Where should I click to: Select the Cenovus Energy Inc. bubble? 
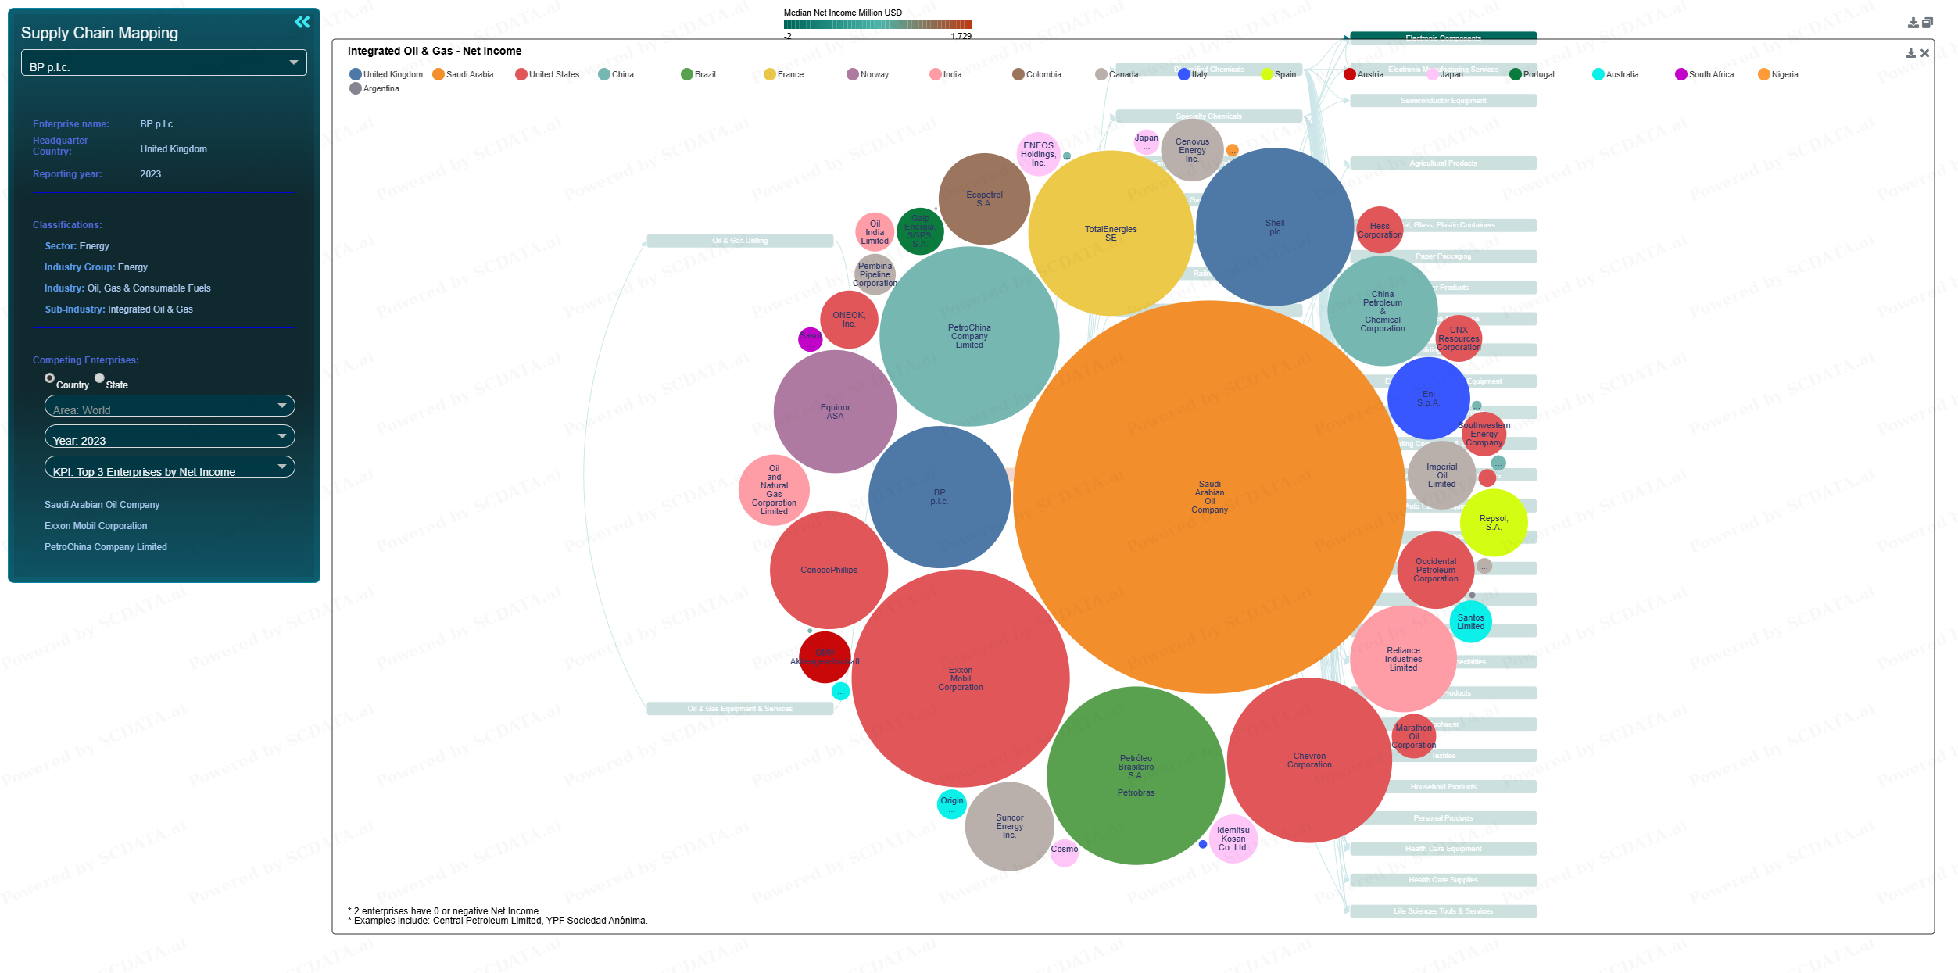coord(1192,150)
